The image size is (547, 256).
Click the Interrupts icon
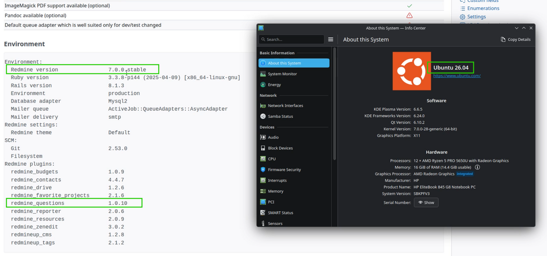[263, 180]
